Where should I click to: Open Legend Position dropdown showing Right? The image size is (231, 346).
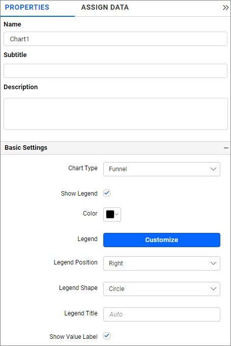point(162,263)
